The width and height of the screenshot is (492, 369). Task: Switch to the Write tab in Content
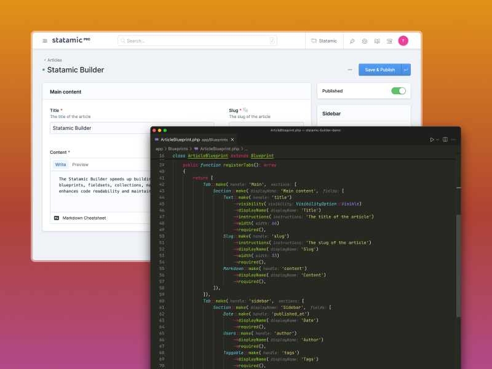[60, 164]
